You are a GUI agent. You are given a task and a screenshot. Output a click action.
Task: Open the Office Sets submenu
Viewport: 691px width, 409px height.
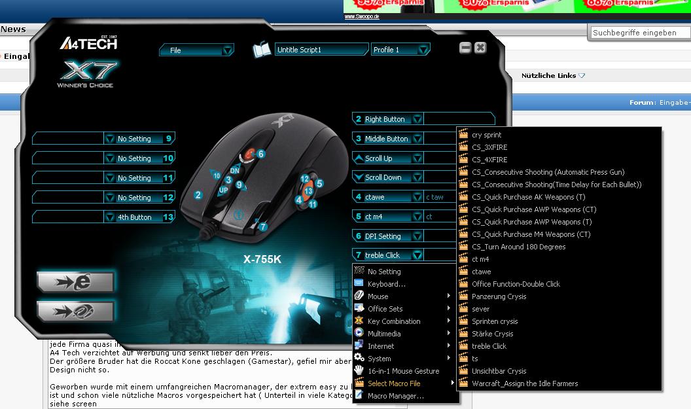pos(404,308)
